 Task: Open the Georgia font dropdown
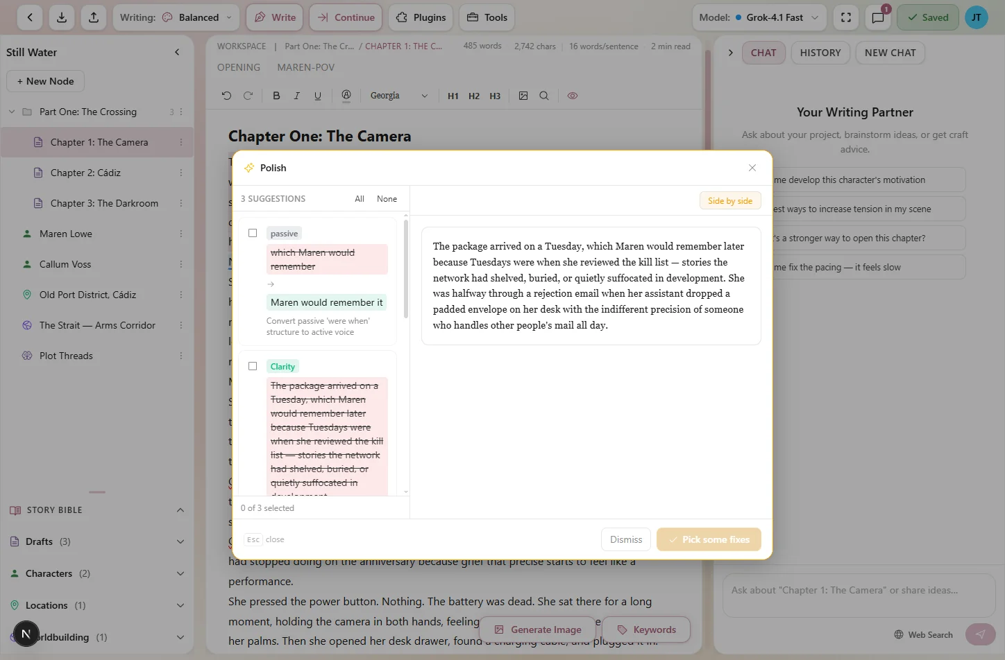399,96
